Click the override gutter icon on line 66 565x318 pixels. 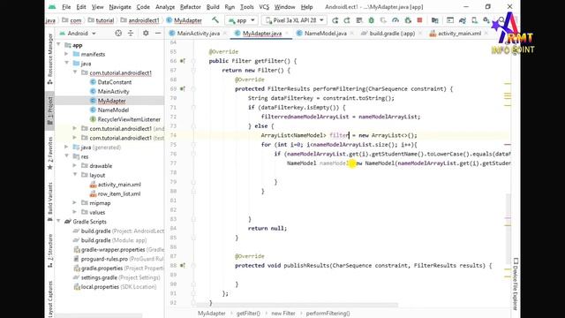click(x=183, y=61)
